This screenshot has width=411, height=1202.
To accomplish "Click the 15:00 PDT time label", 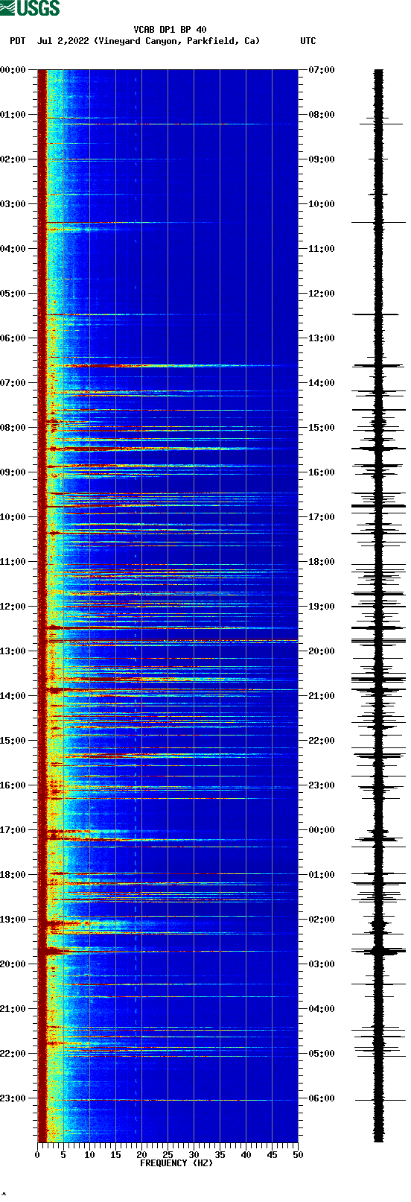I will (13, 741).
